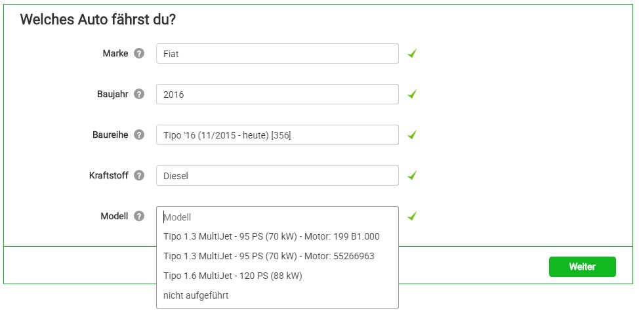Screen dimensions: 639x317
Task: Open the Baureihe help question mark
Action: coord(138,135)
